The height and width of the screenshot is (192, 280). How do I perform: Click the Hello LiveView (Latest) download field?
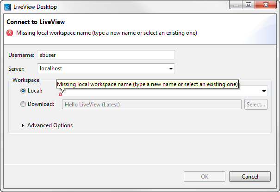point(152,104)
